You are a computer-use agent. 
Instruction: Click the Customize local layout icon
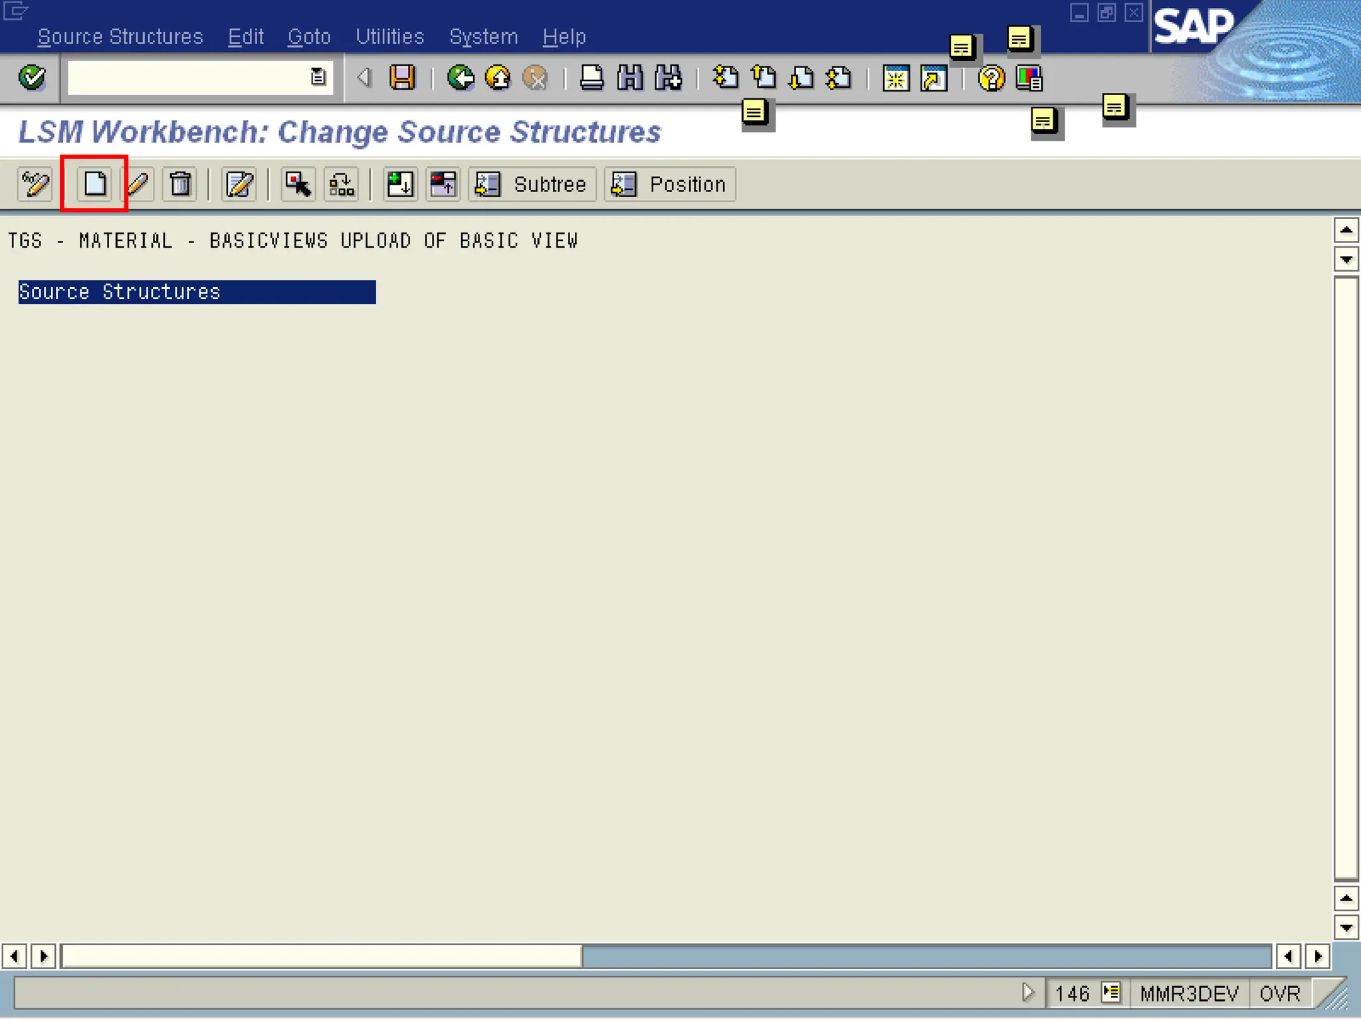(1029, 78)
